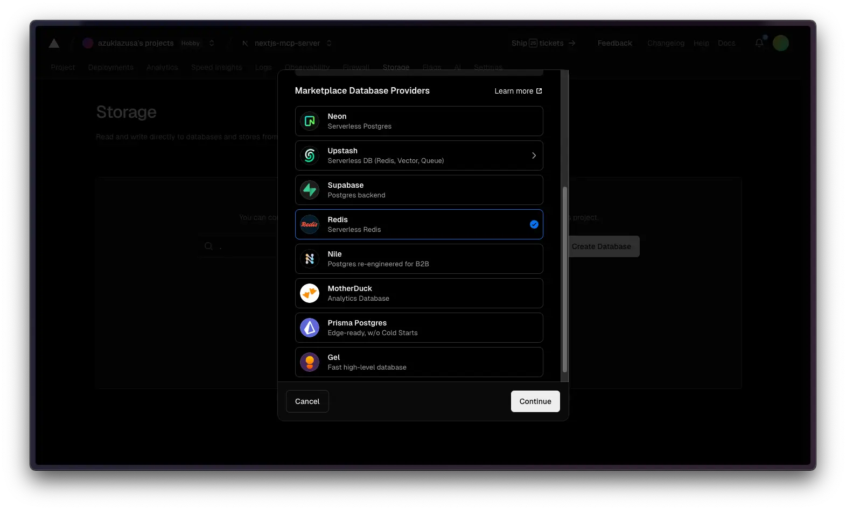Click the Gel logo icon
Screen dimensions: 846x510
(310, 362)
